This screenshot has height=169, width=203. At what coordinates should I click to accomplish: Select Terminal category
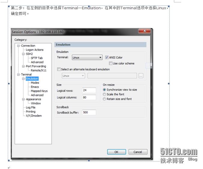tap(26, 74)
